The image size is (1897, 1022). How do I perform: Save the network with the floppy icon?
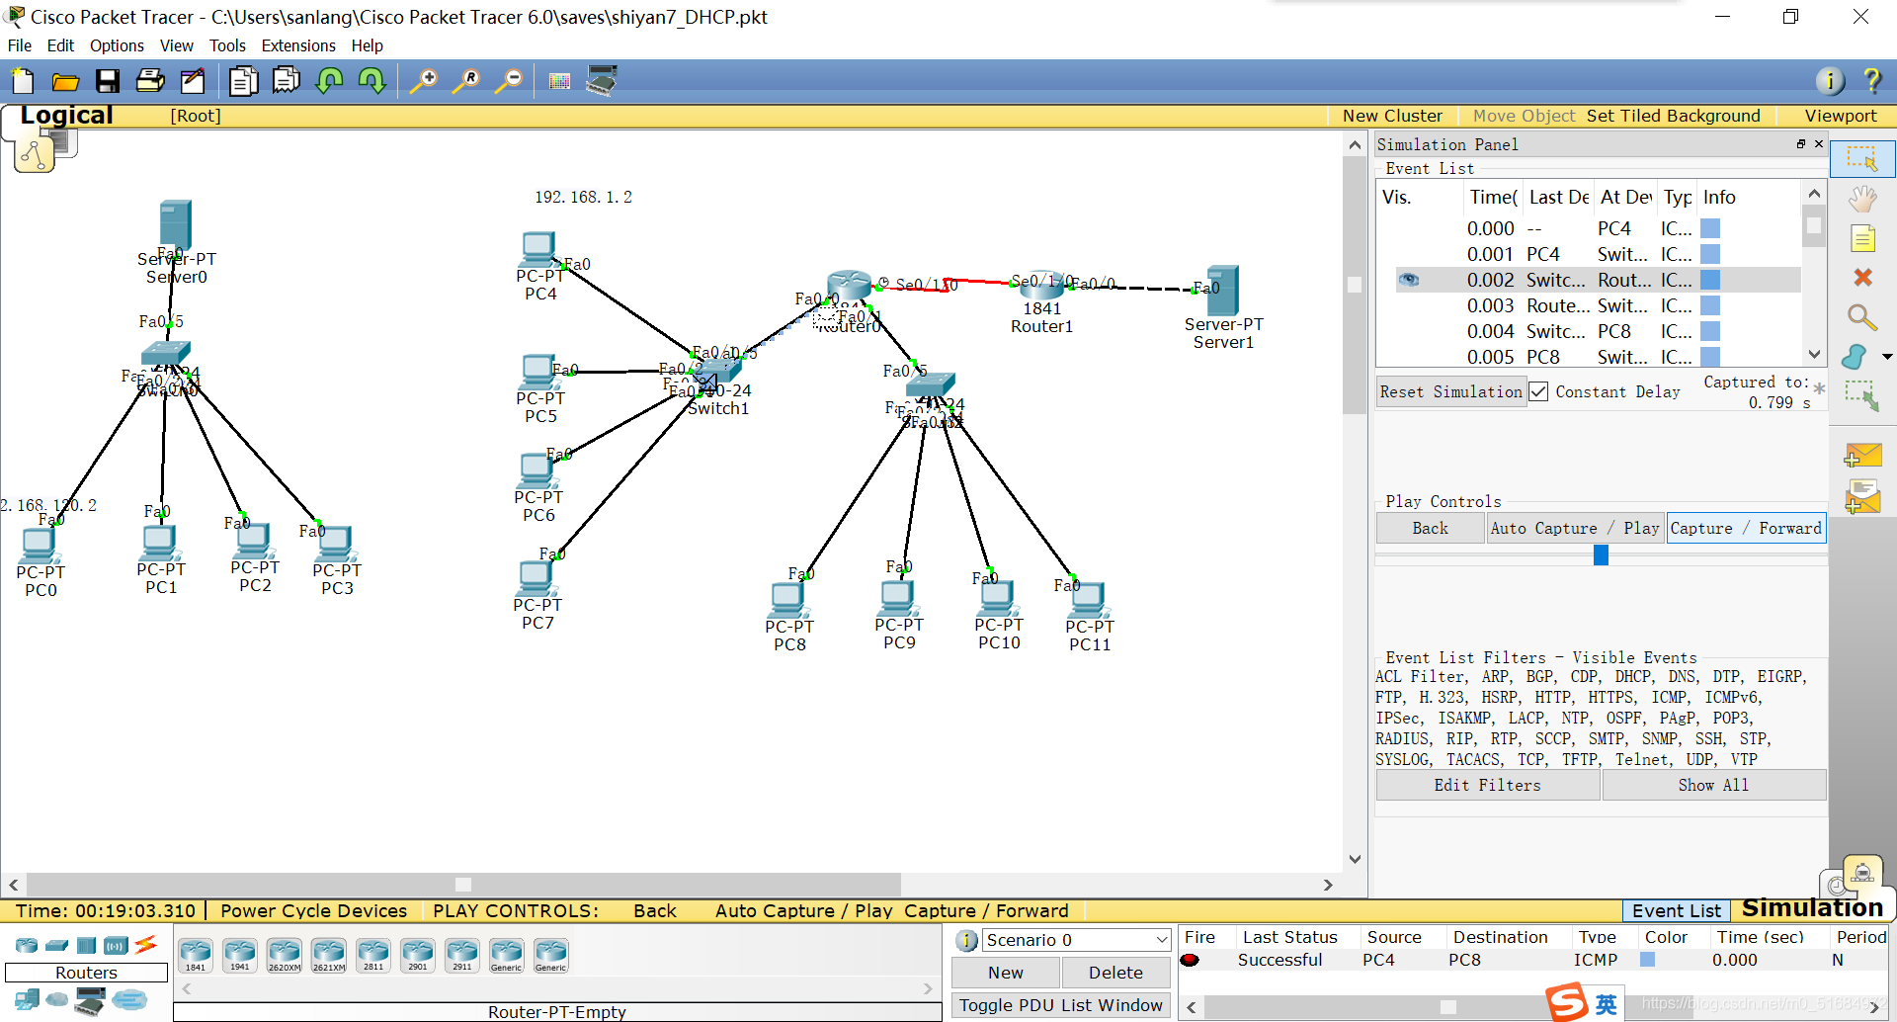pos(108,81)
